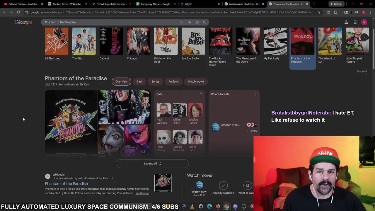Select the Overview tab
This screenshot has width=375, height=211.
121,81
